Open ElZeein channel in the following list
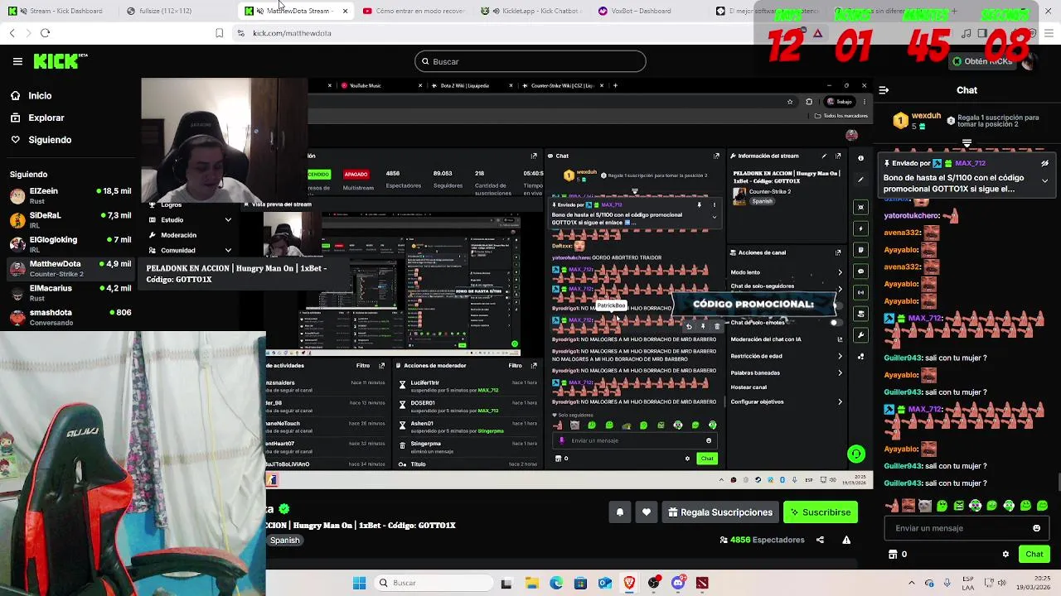Image resolution: width=1061 pixels, height=596 pixels. (x=70, y=195)
